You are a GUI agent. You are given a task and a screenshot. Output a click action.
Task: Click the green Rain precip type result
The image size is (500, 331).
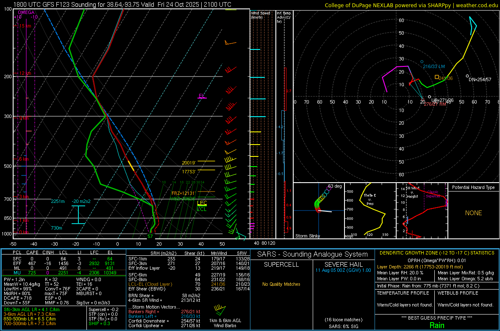(437, 325)
